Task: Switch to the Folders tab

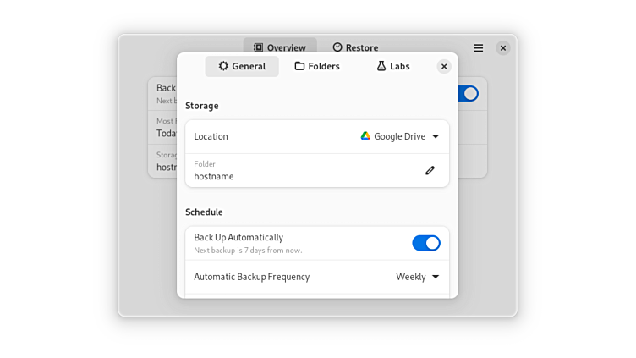Action: (317, 66)
